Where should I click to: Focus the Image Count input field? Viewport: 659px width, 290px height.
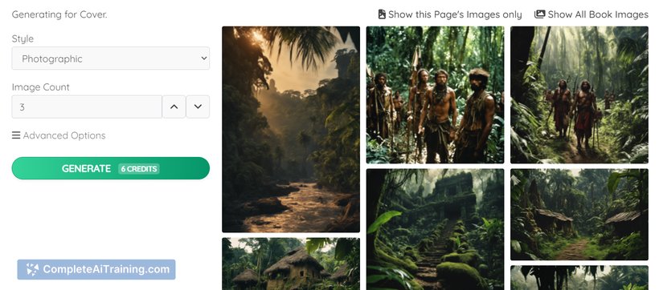pyautogui.click(x=87, y=107)
